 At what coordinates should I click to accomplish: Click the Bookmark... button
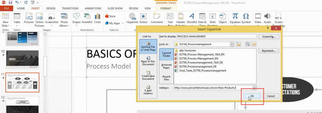[269, 51]
